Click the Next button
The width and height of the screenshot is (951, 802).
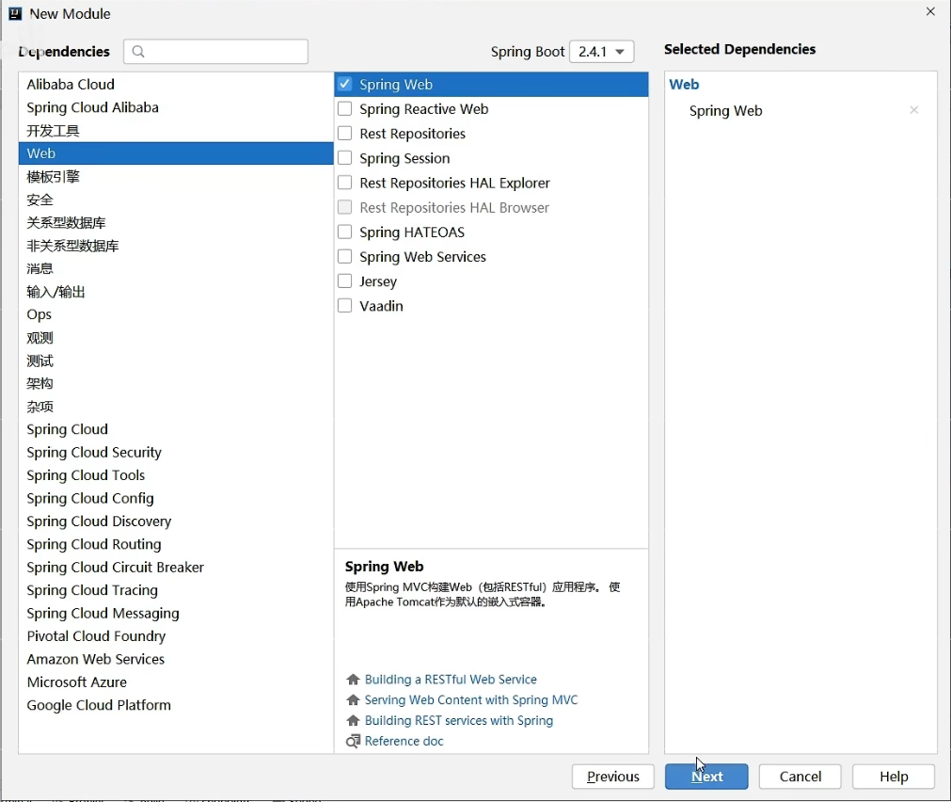tap(706, 777)
